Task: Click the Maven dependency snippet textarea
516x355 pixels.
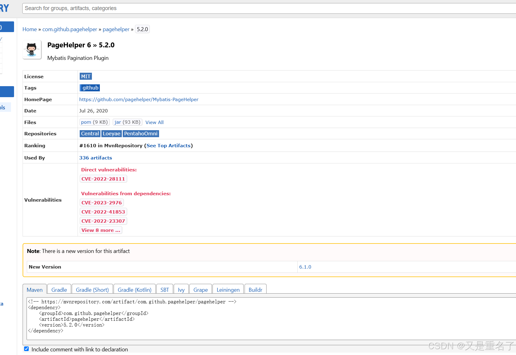Action: click(271, 319)
